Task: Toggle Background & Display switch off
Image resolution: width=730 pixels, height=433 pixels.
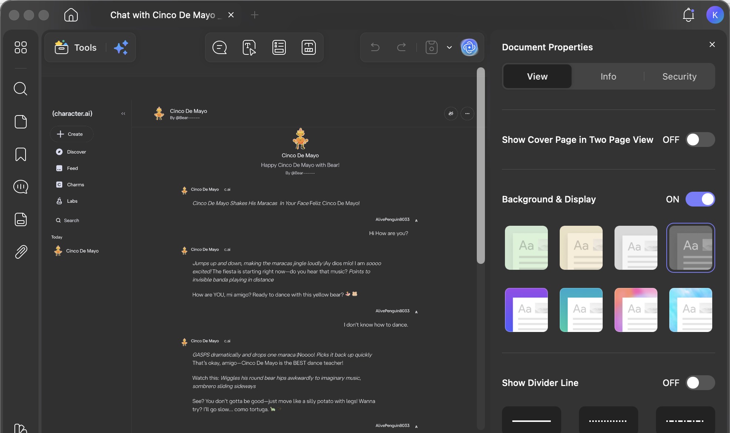Action: 700,199
